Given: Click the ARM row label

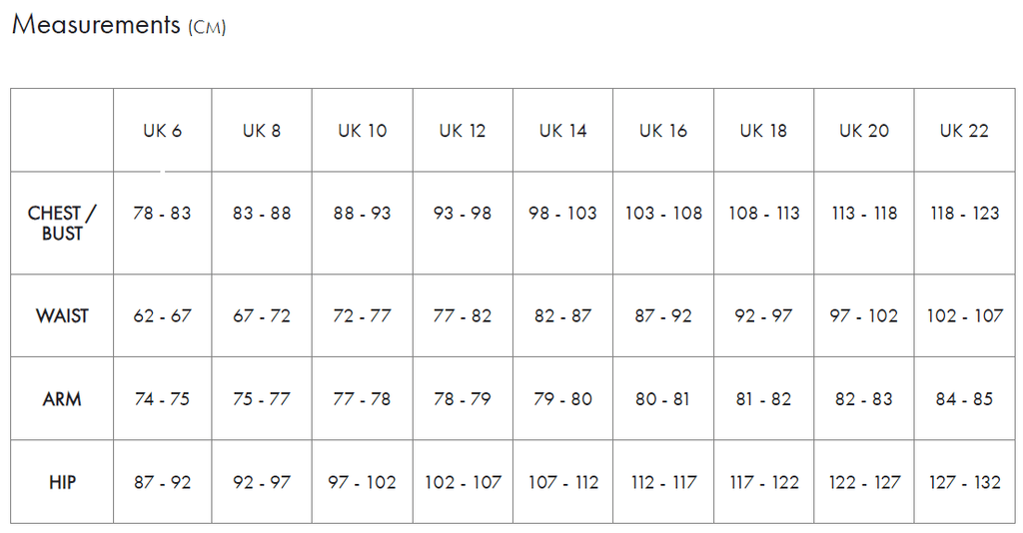Looking at the screenshot, I should coord(62,399).
